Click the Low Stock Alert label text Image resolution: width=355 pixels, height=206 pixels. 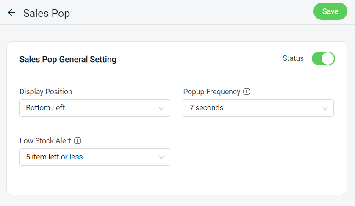45,141
